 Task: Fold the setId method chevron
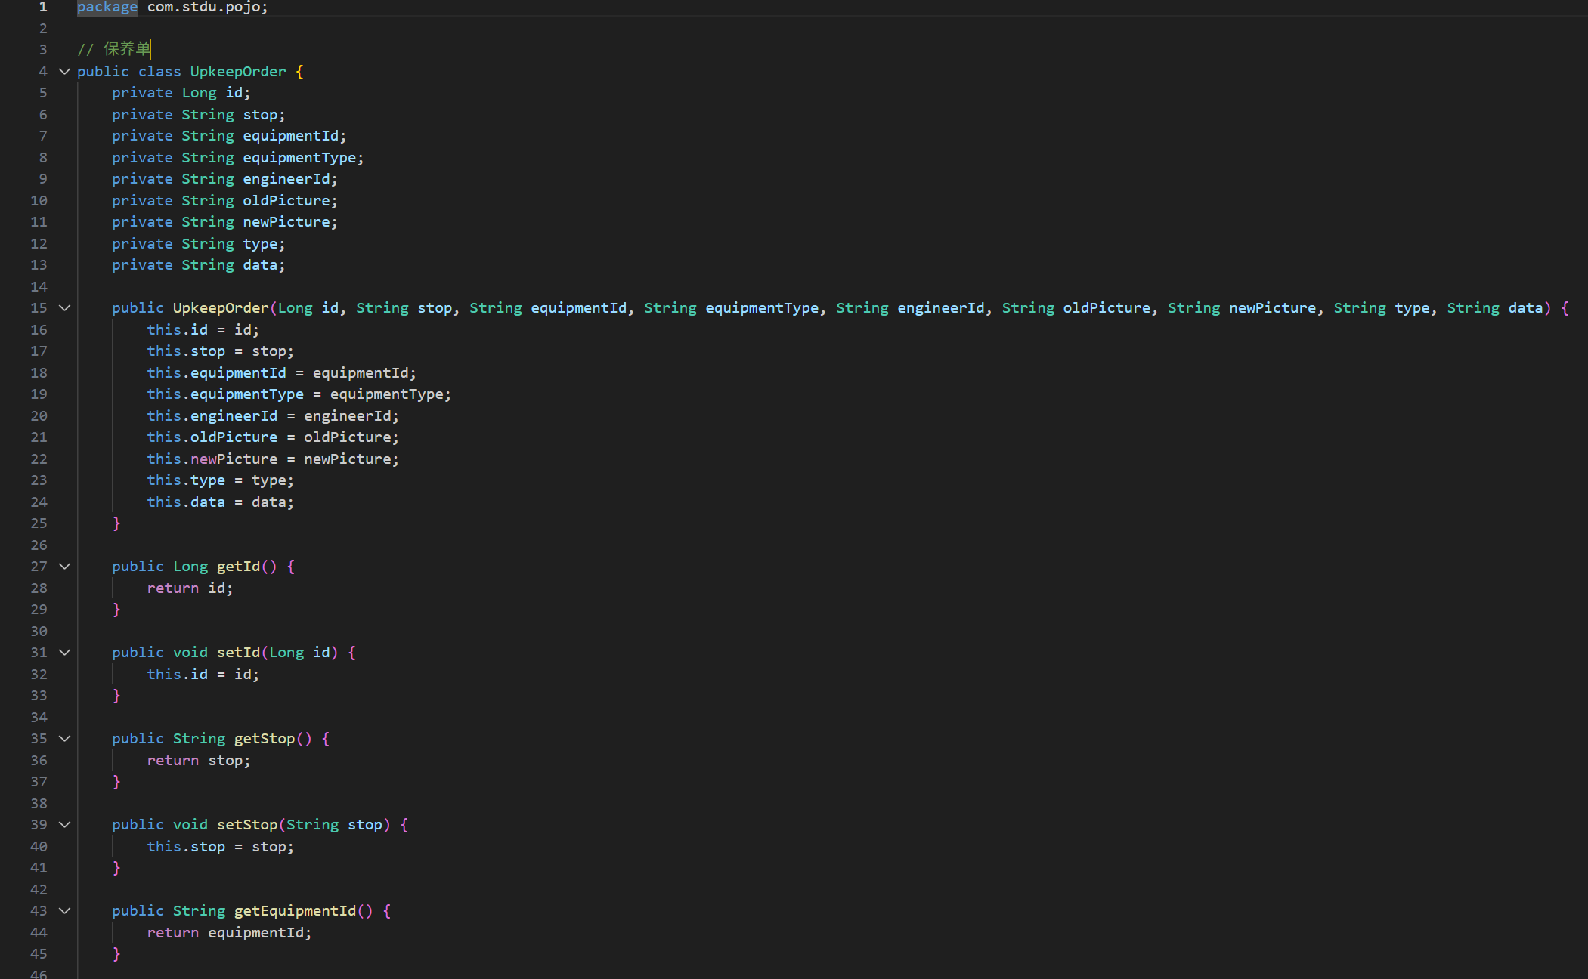tap(65, 653)
